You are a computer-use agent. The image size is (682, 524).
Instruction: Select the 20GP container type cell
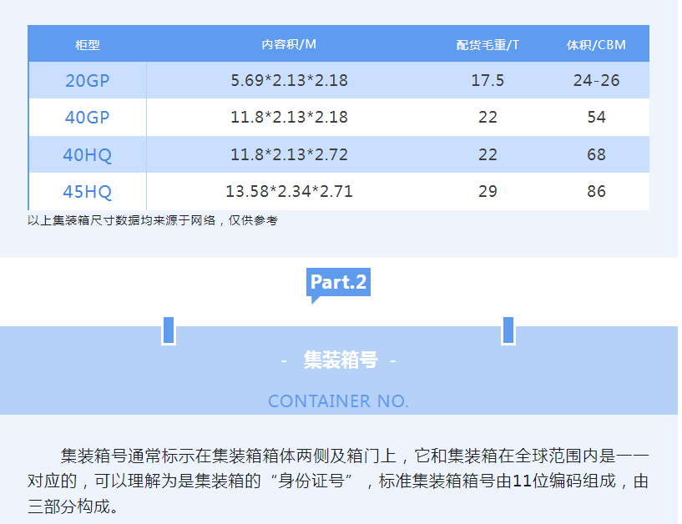(88, 81)
